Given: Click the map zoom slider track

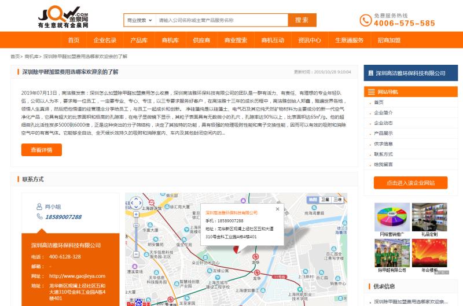Looking at the screenshot, I should pos(136,235).
